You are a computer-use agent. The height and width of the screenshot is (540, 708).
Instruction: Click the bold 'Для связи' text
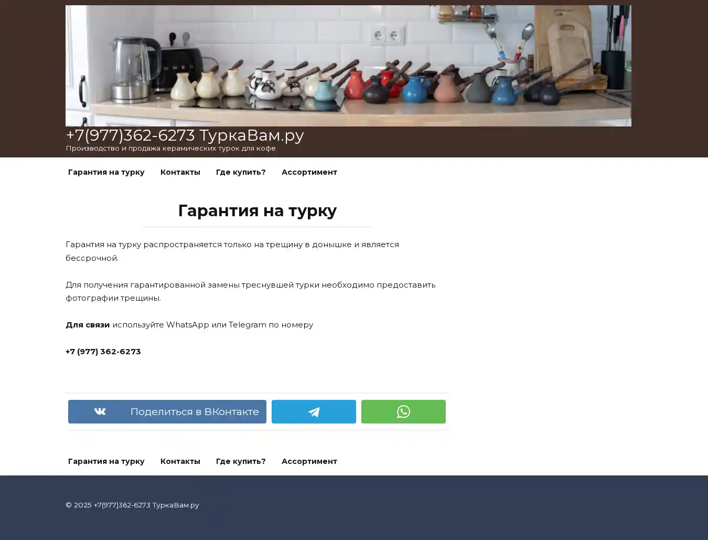coord(88,325)
